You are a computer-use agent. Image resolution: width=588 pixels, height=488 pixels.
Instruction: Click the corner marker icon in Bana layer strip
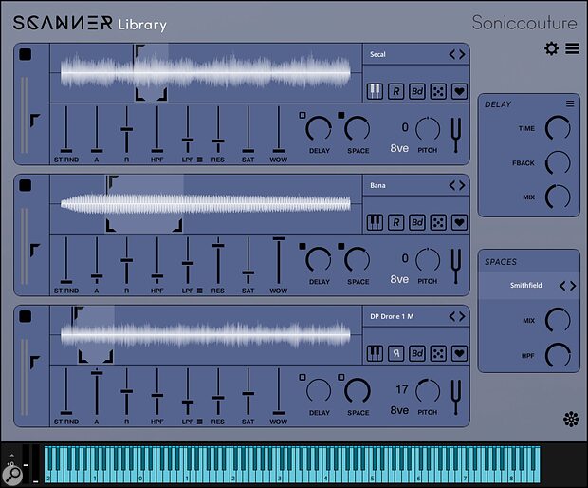[x=35, y=251]
